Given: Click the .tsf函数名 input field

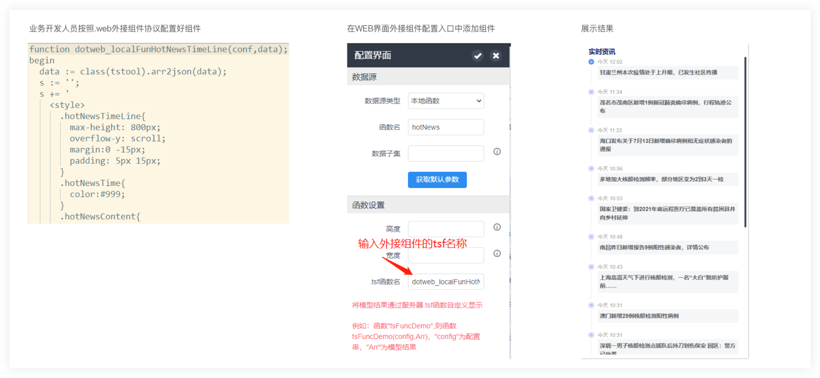Looking at the screenshot, I should [446, 282].
